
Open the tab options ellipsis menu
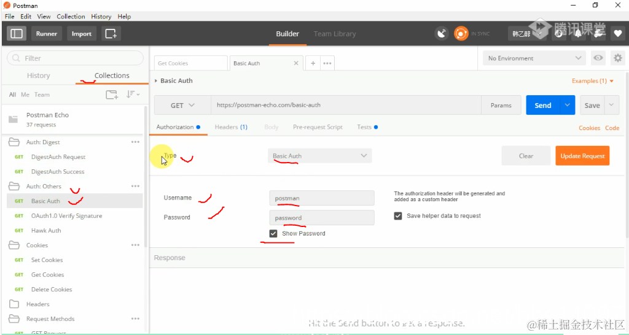pos(327,63)
